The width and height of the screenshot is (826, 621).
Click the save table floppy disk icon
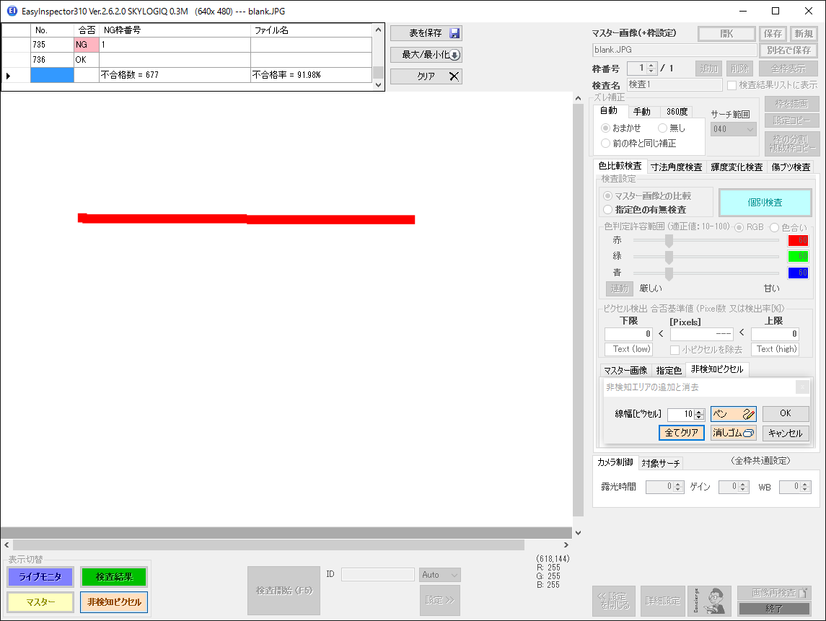[x=454, y=33]
